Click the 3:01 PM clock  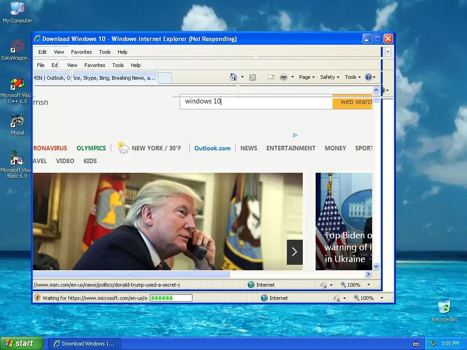(x=450, y=343)
